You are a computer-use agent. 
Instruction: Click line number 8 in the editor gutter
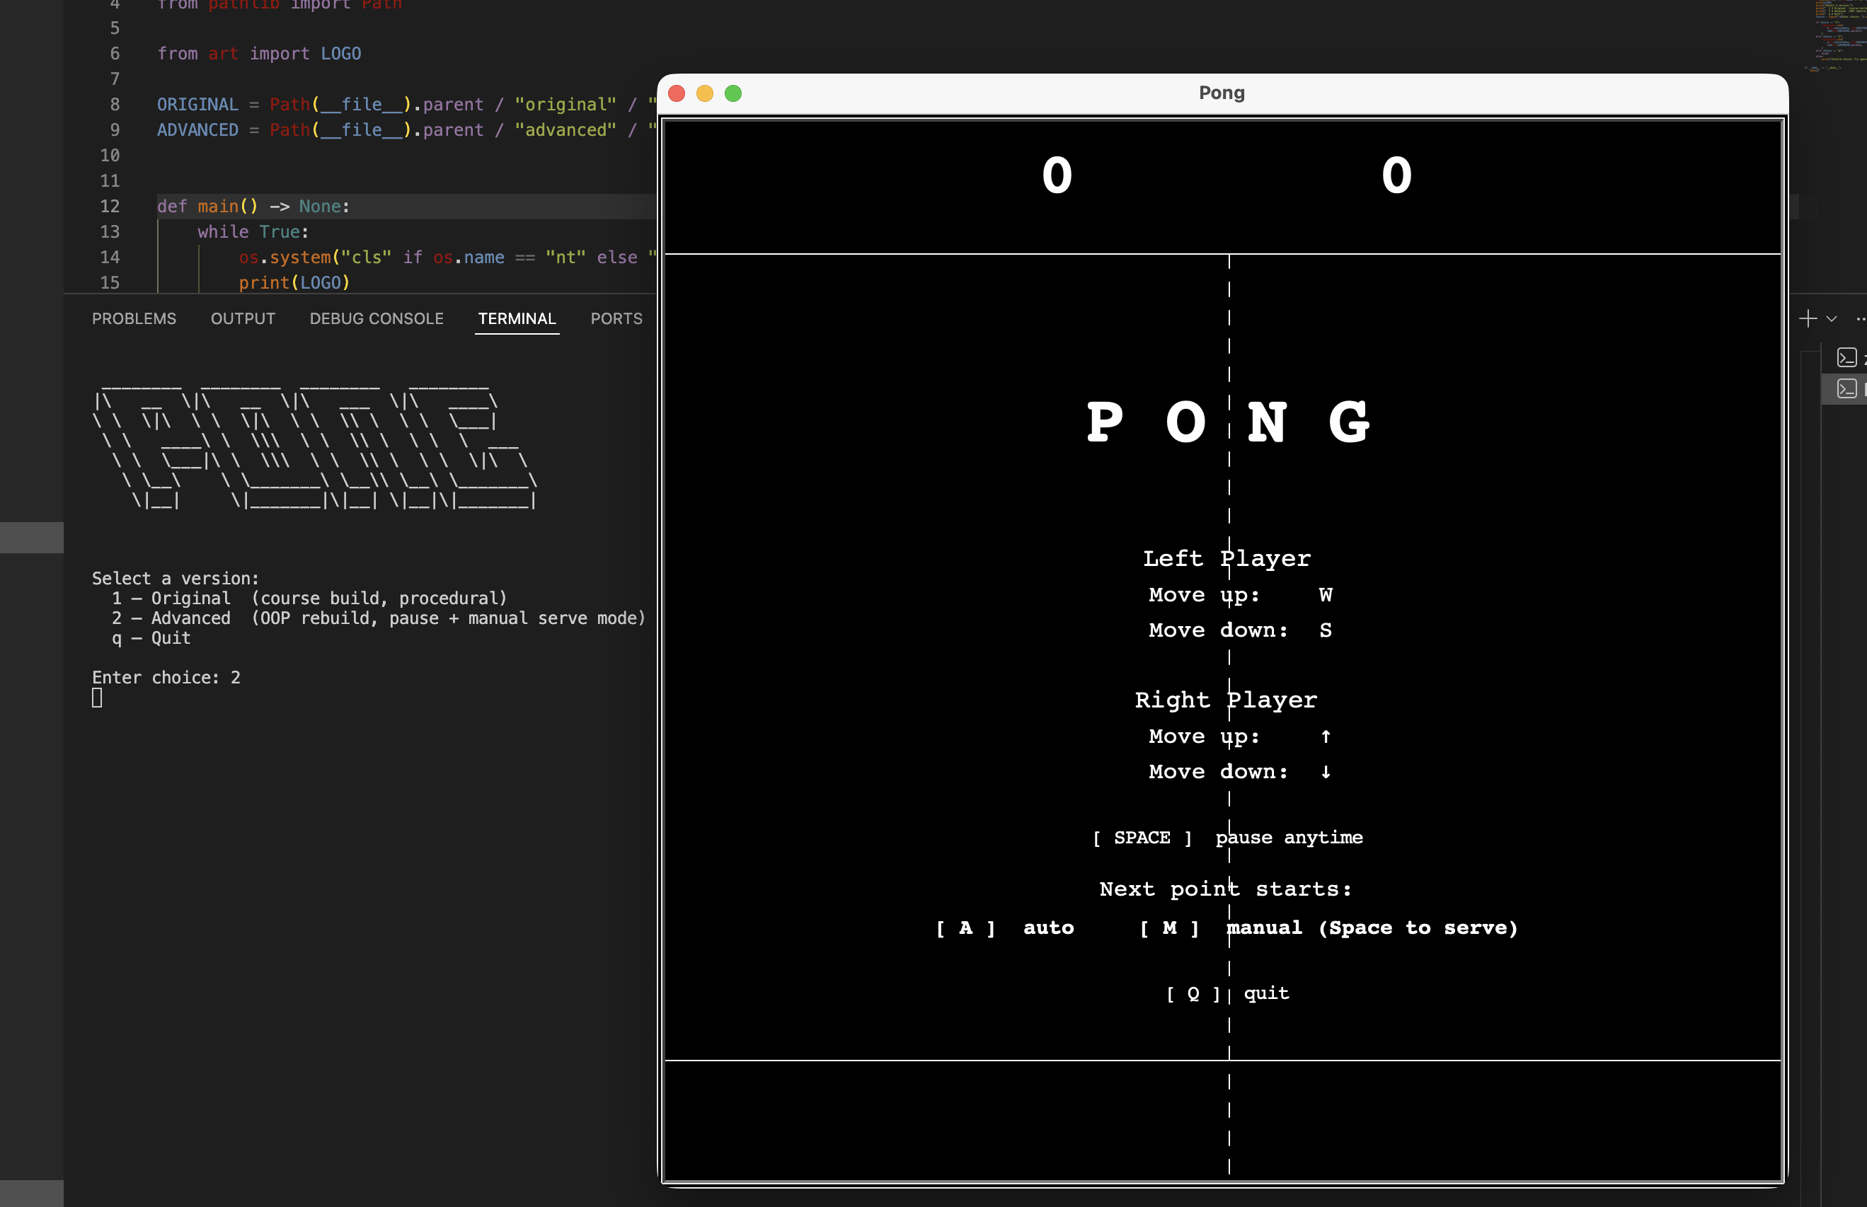click(115, 104)
